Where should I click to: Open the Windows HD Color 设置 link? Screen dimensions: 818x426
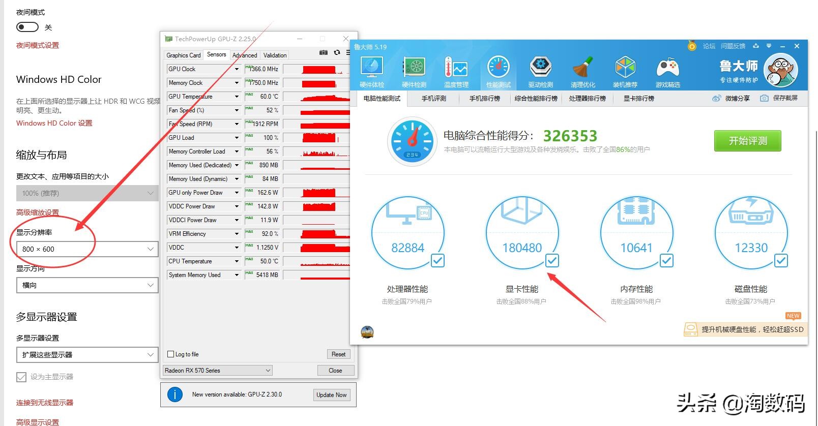[x=54, y=123]
